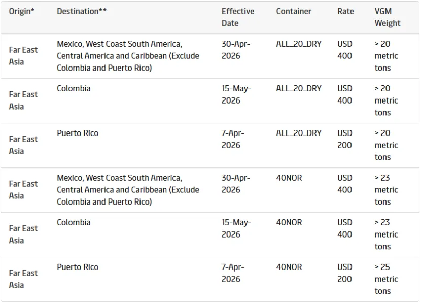
Task: Click the 40NOR cell in Mexico row
Action: (289, 178)
